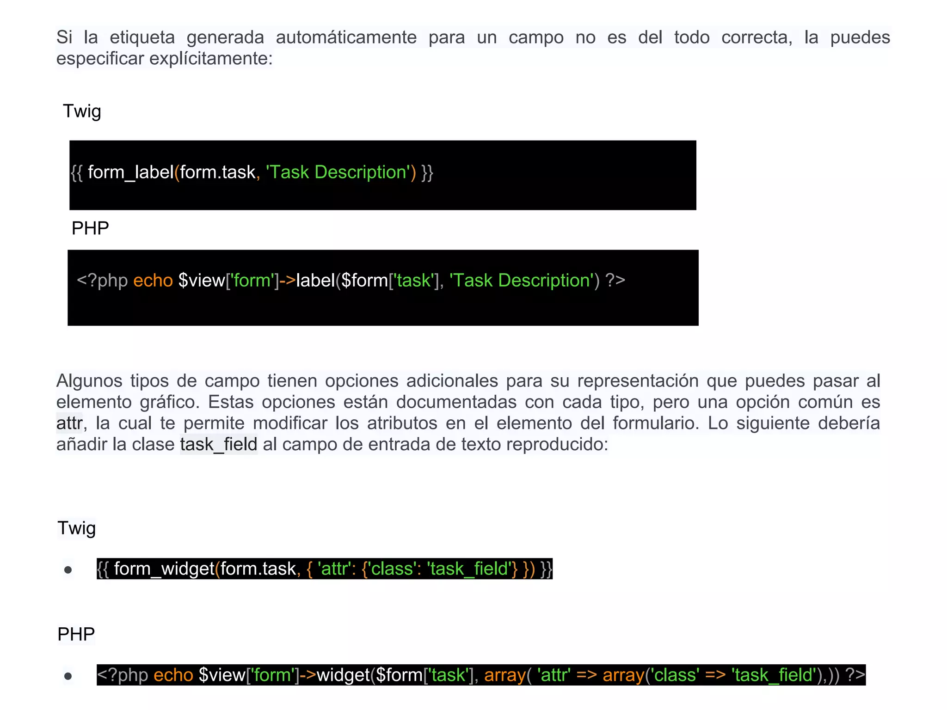
Task: Click the form_widget(form.task, ...) Twig code line
Action: tap(325, 569)
